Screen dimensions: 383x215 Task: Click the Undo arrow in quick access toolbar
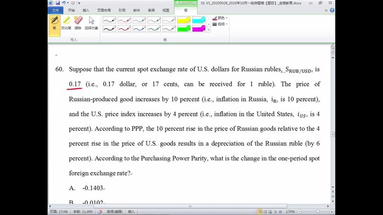pyautogui.click(x=64, y=3)
